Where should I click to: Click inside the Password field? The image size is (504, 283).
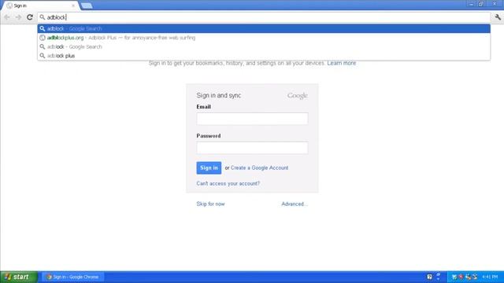pos(252,148)
